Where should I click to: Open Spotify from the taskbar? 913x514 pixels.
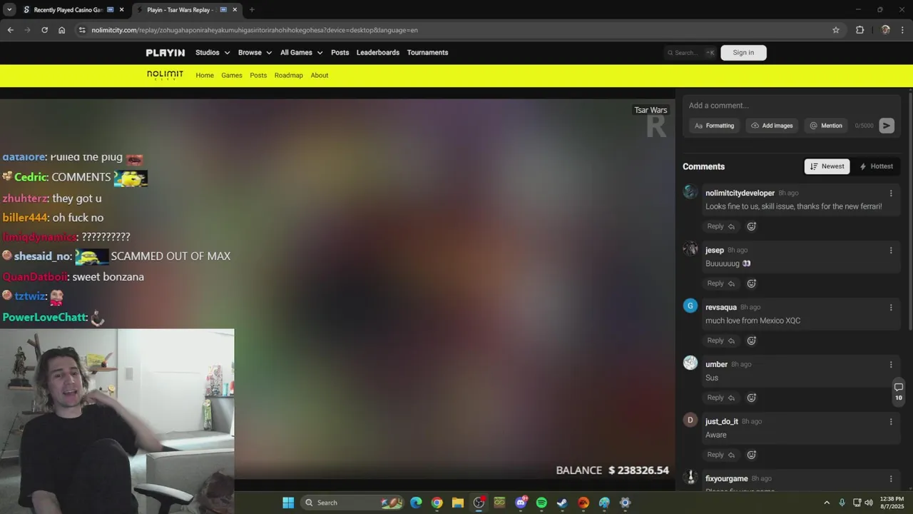tap(541, 503)
